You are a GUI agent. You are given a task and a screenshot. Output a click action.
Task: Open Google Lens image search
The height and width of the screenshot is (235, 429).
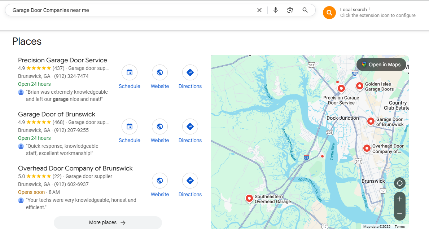click(290, 10)
